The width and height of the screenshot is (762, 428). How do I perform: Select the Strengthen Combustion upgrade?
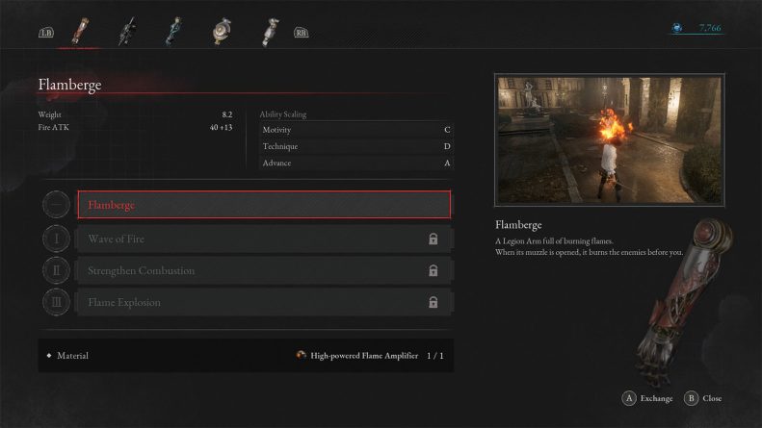click(x=264, y=270)
